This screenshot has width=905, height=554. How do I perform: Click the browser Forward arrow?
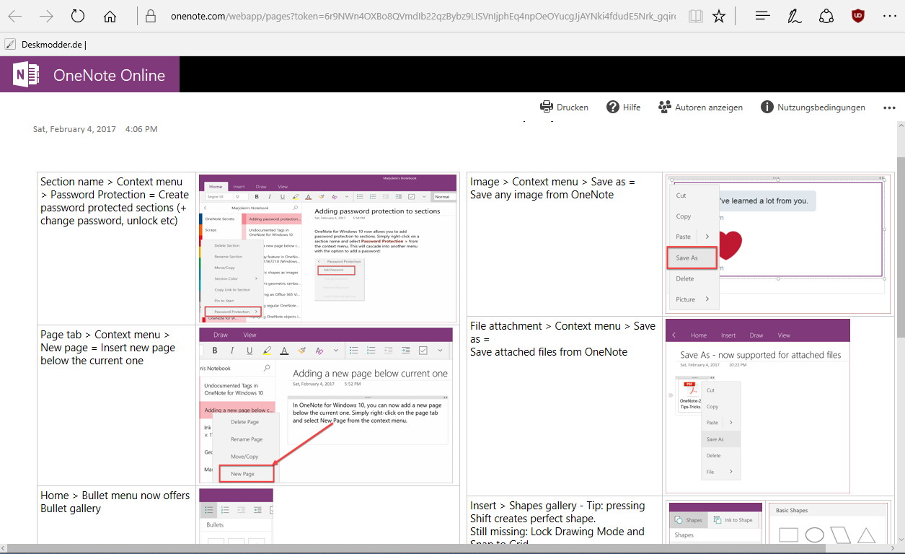click(46, 16)
